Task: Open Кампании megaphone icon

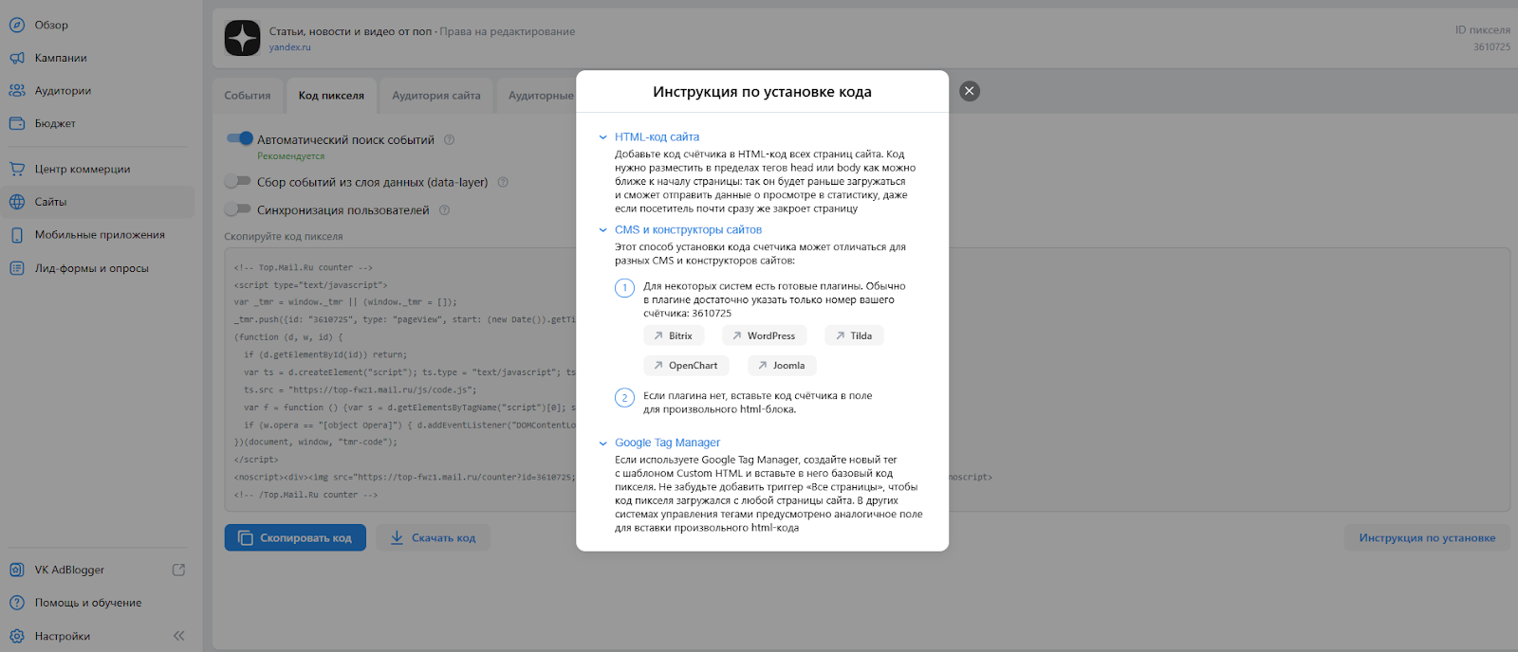Action: 17,58
